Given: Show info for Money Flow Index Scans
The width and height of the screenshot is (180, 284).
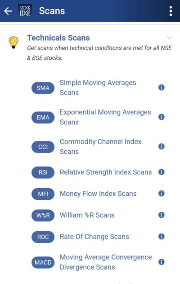Looking at the screenshot, I should pyautogui.click(x=162, y=194).
